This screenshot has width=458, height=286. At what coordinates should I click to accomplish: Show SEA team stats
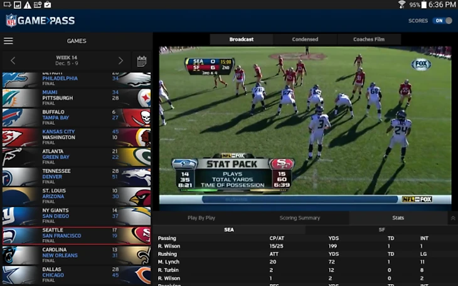coord(229,230)
